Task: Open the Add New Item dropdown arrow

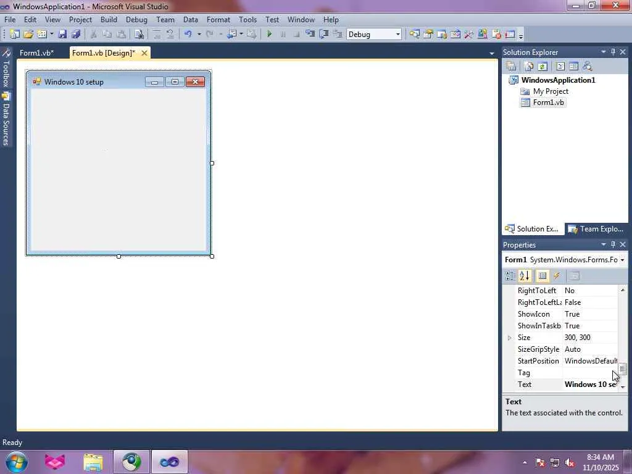Action: pos(52,35)
